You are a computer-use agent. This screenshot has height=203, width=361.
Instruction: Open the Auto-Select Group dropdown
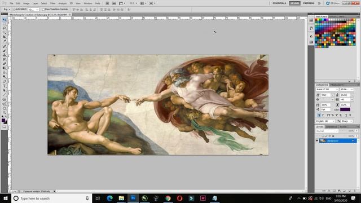coord(34,10)
